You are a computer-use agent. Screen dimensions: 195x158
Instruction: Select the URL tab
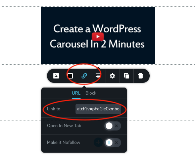76,93
